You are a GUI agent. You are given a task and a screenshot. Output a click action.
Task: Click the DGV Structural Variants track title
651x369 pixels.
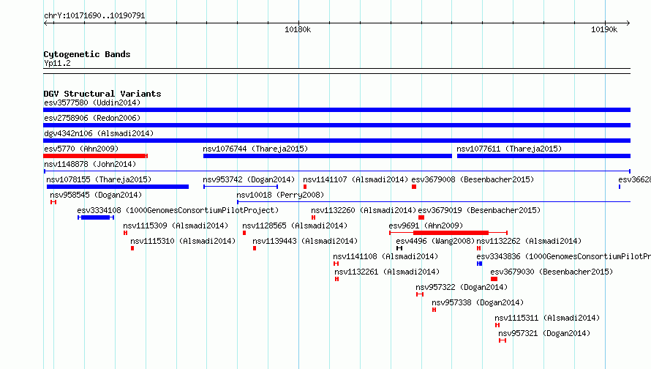(x=102, y=94)
